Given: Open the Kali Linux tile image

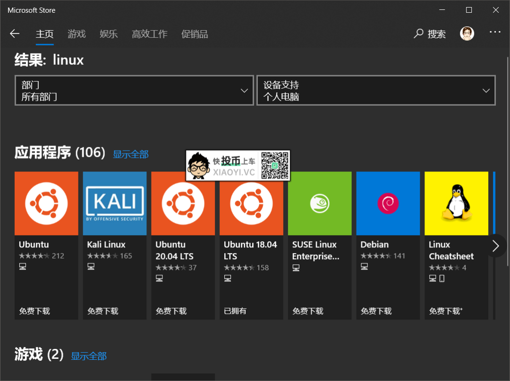Looking at the screenshot, I should pyautogui.click(x=115, y=203).
